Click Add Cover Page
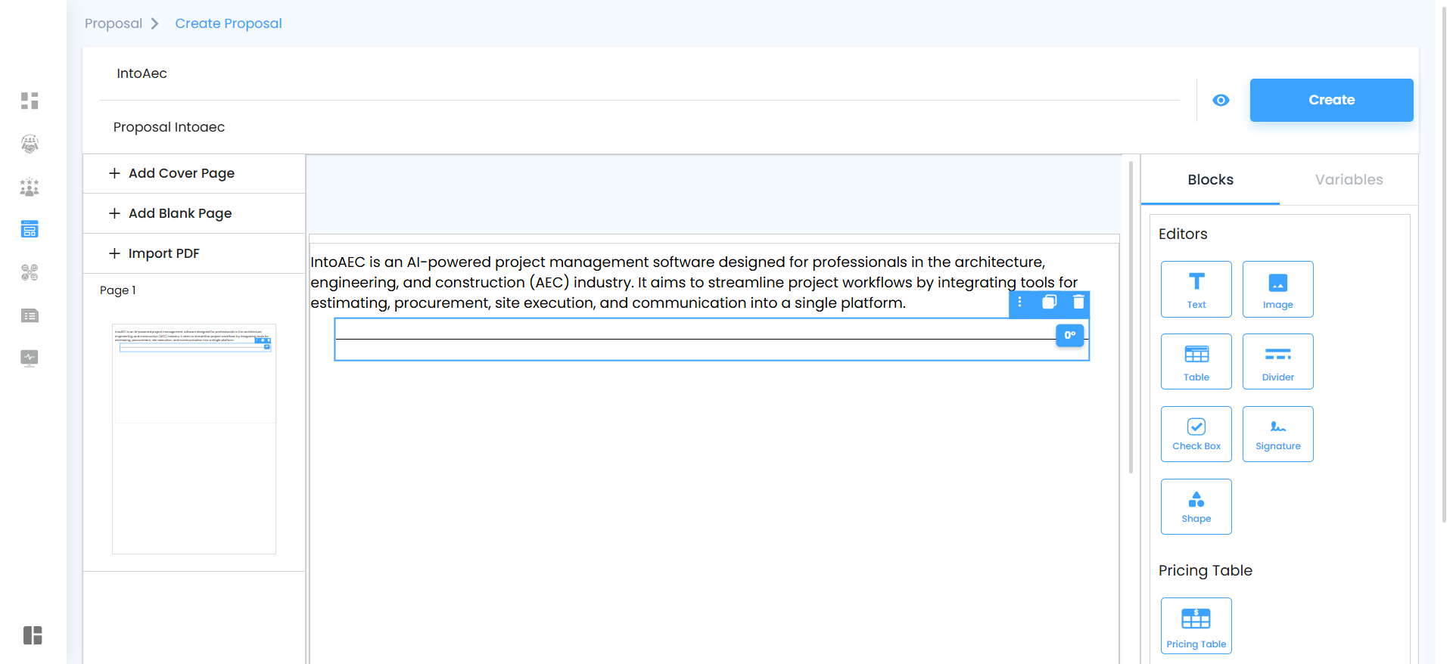 point(194,173)
